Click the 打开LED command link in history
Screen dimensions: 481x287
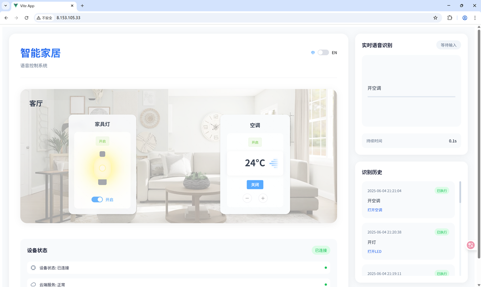coord(375,251)
